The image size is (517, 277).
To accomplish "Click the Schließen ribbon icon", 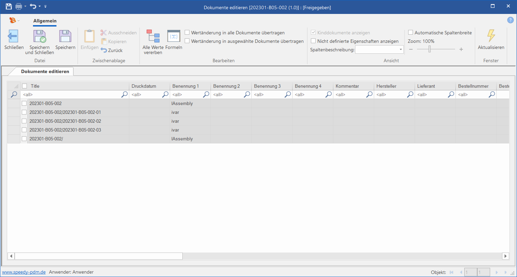I will (13, 36).
